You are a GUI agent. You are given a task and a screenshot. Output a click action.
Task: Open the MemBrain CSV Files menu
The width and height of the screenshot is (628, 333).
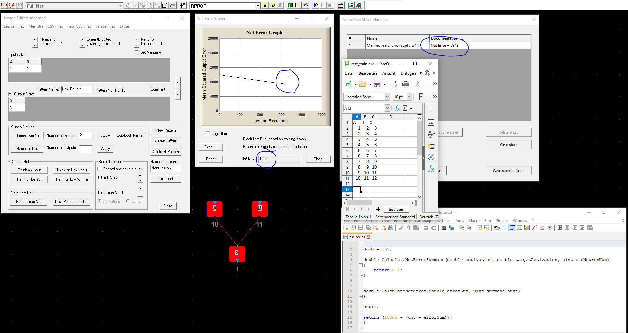(46, 26)
